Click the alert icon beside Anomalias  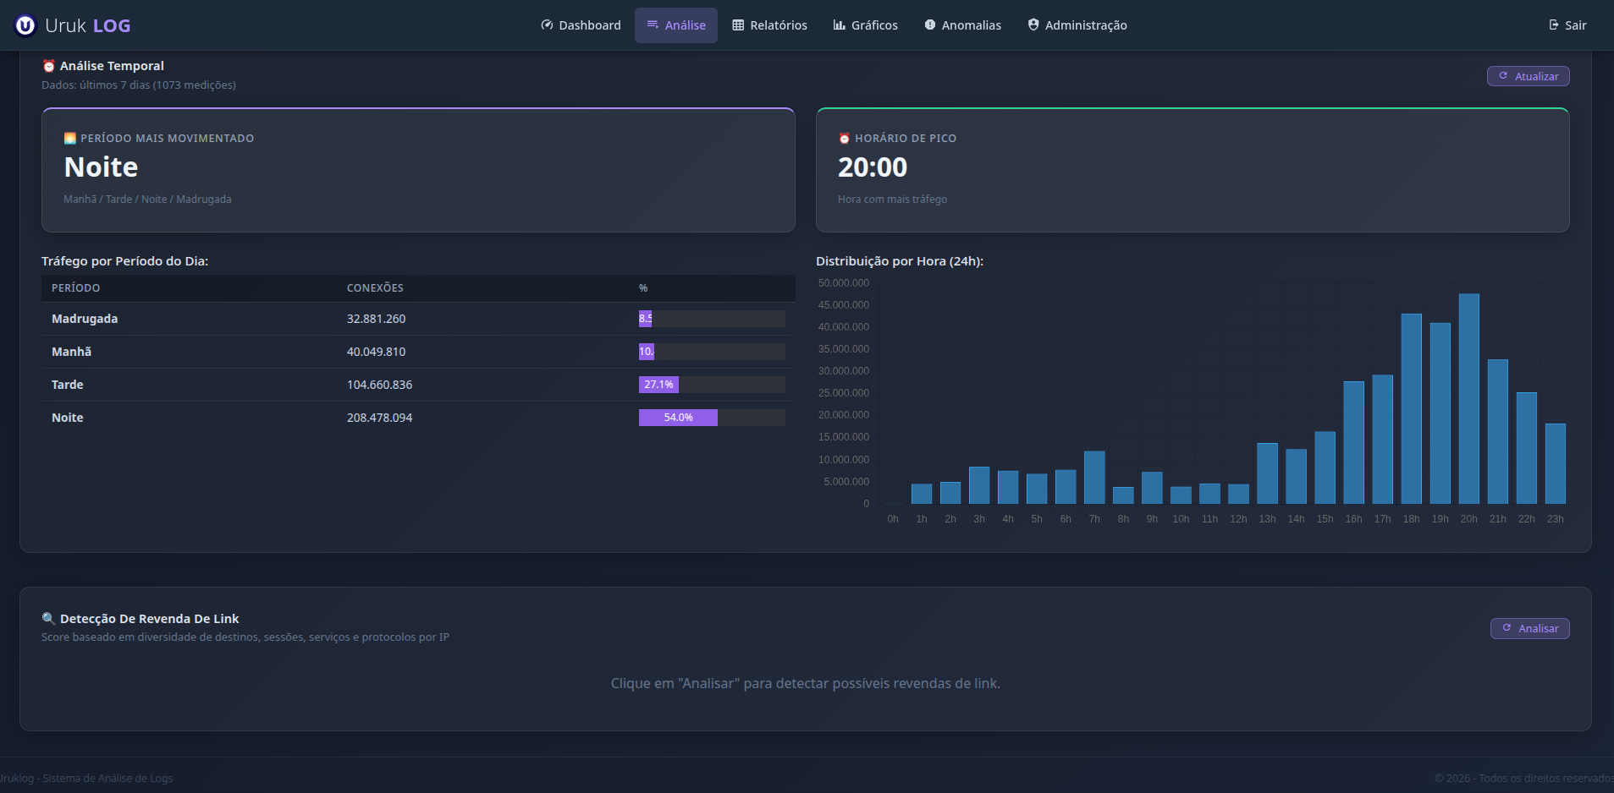[930, 25]
